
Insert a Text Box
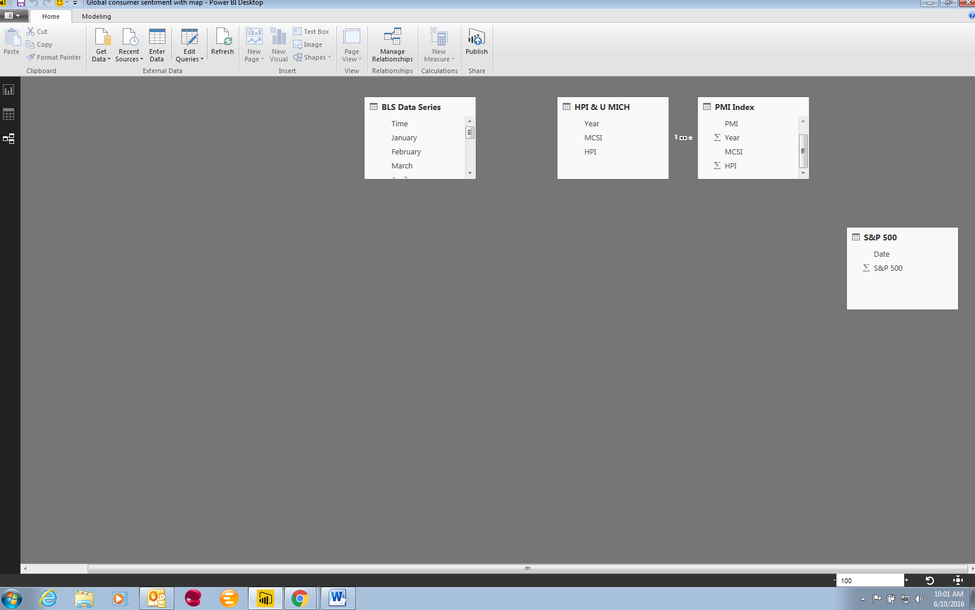click(x=311, y=32)
